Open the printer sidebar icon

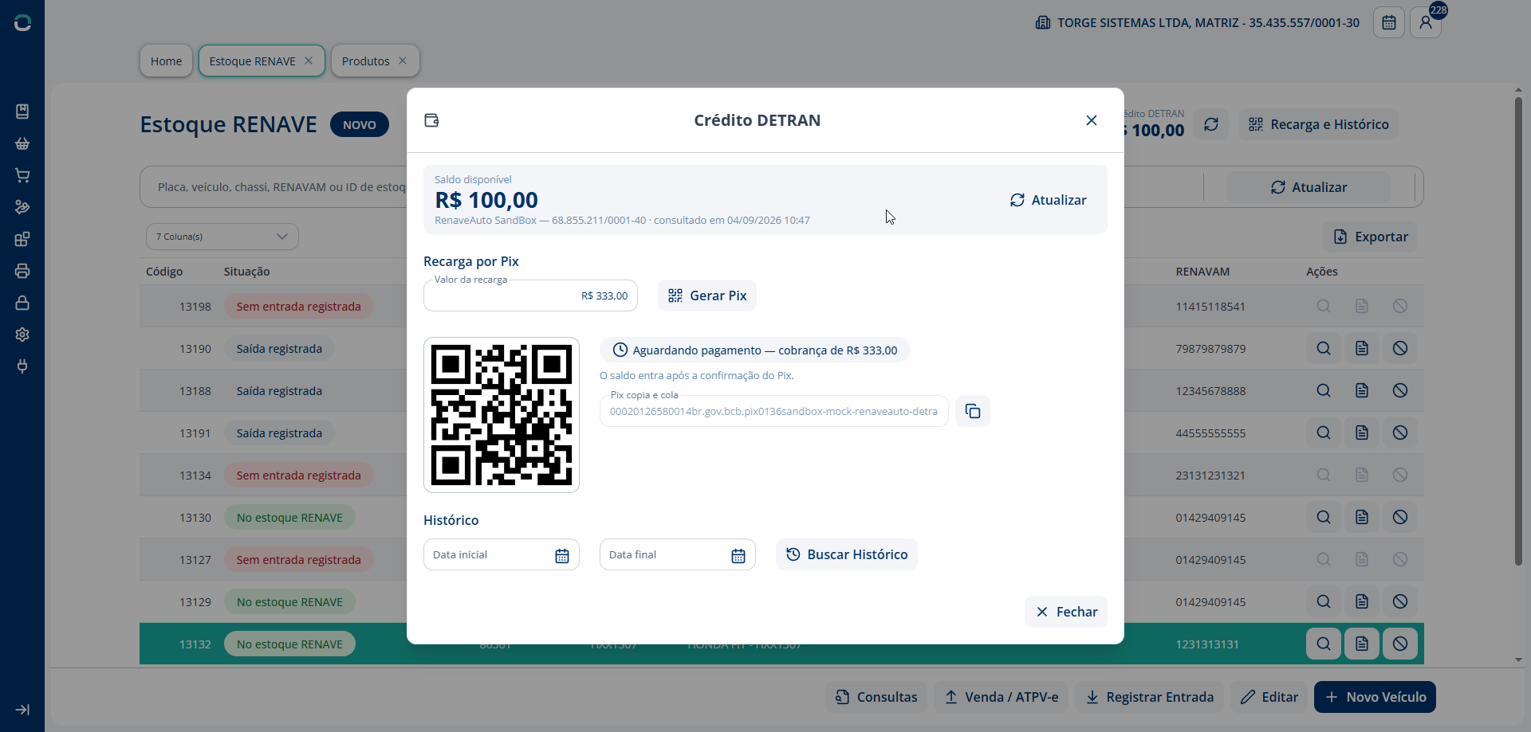pyautogui.click(x=22, y=271)
